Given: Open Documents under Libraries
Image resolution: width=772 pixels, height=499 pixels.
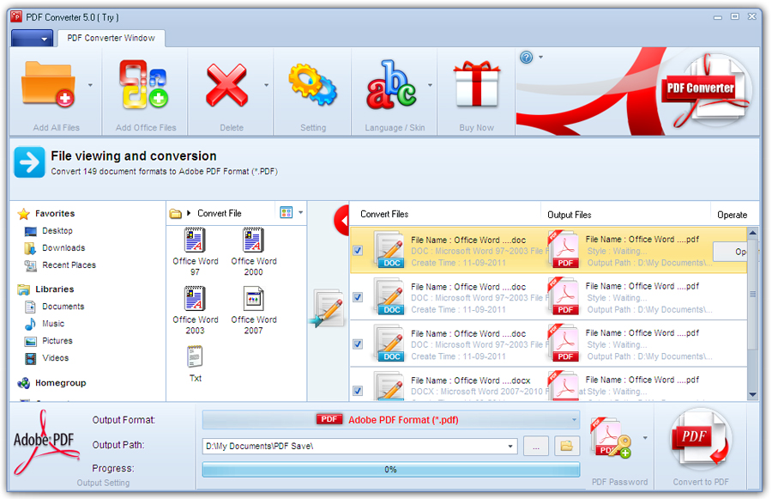Looking at the screenshot, I should 63,307.
